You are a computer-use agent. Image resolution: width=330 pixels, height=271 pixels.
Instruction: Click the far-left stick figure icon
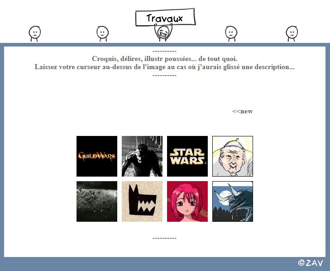(x=35, y=33)
